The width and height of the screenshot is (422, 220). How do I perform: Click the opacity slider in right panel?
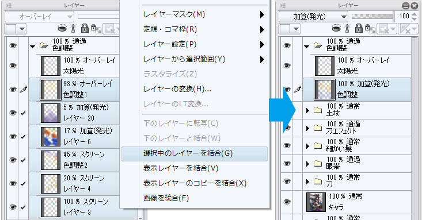point(372,17)
